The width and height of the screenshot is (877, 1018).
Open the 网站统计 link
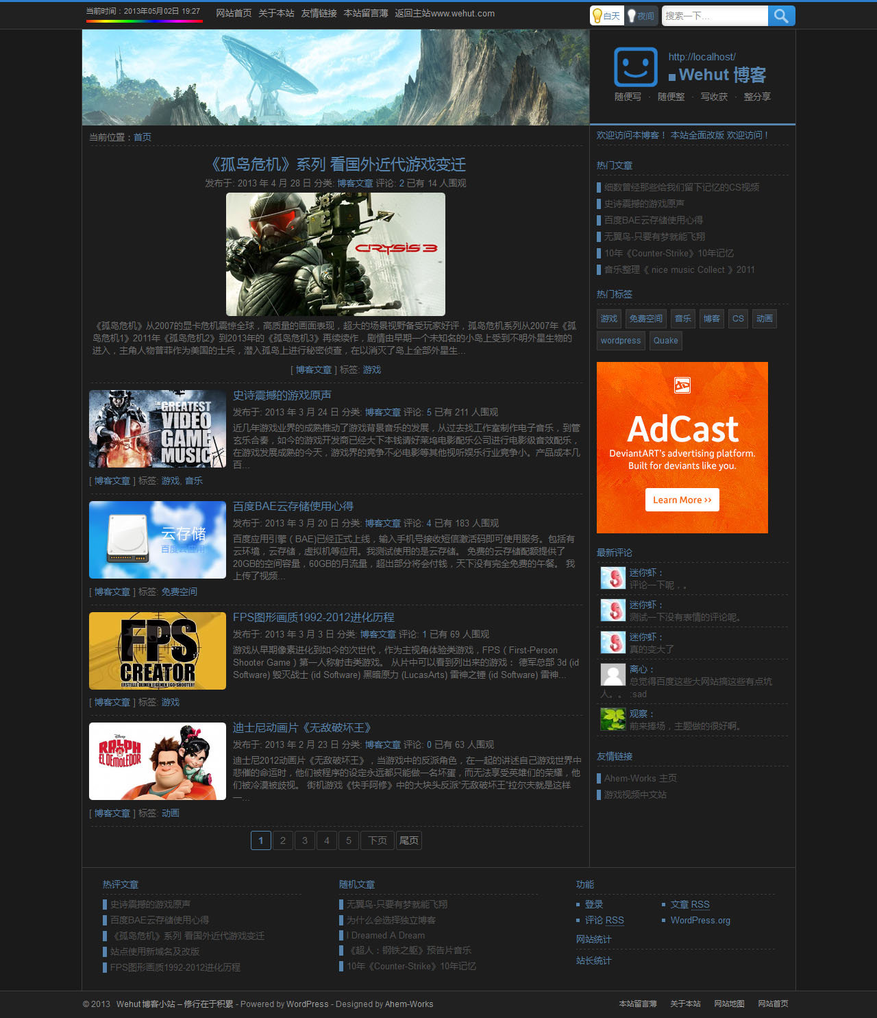(594, 939)
